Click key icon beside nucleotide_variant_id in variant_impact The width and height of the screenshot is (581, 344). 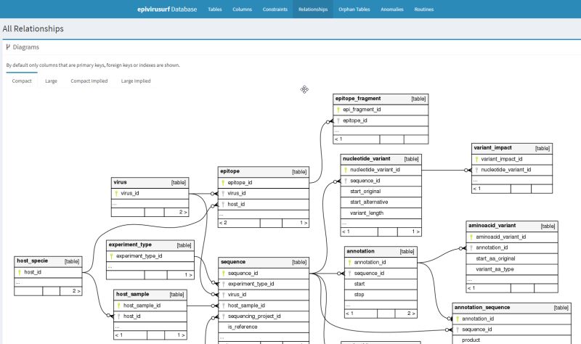coord(477,170)
